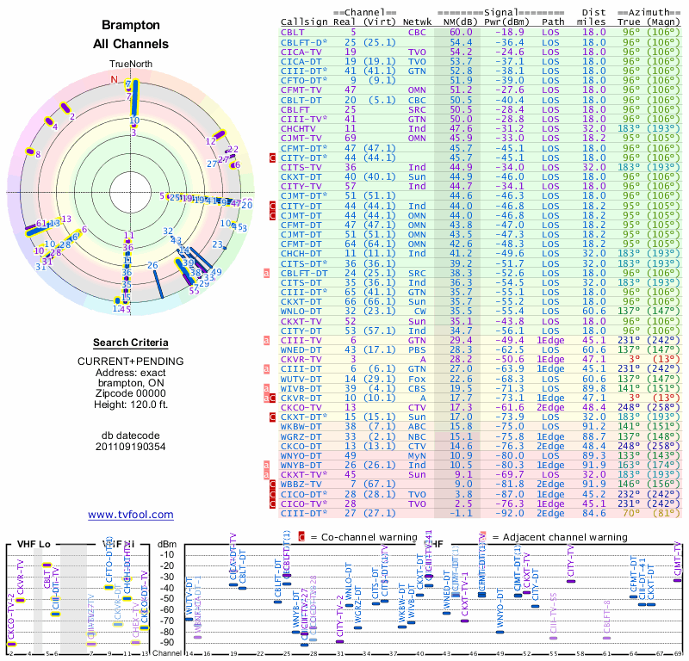
Task: Select the WNYO-DT callsign in the table
Action: click(301, 456)
